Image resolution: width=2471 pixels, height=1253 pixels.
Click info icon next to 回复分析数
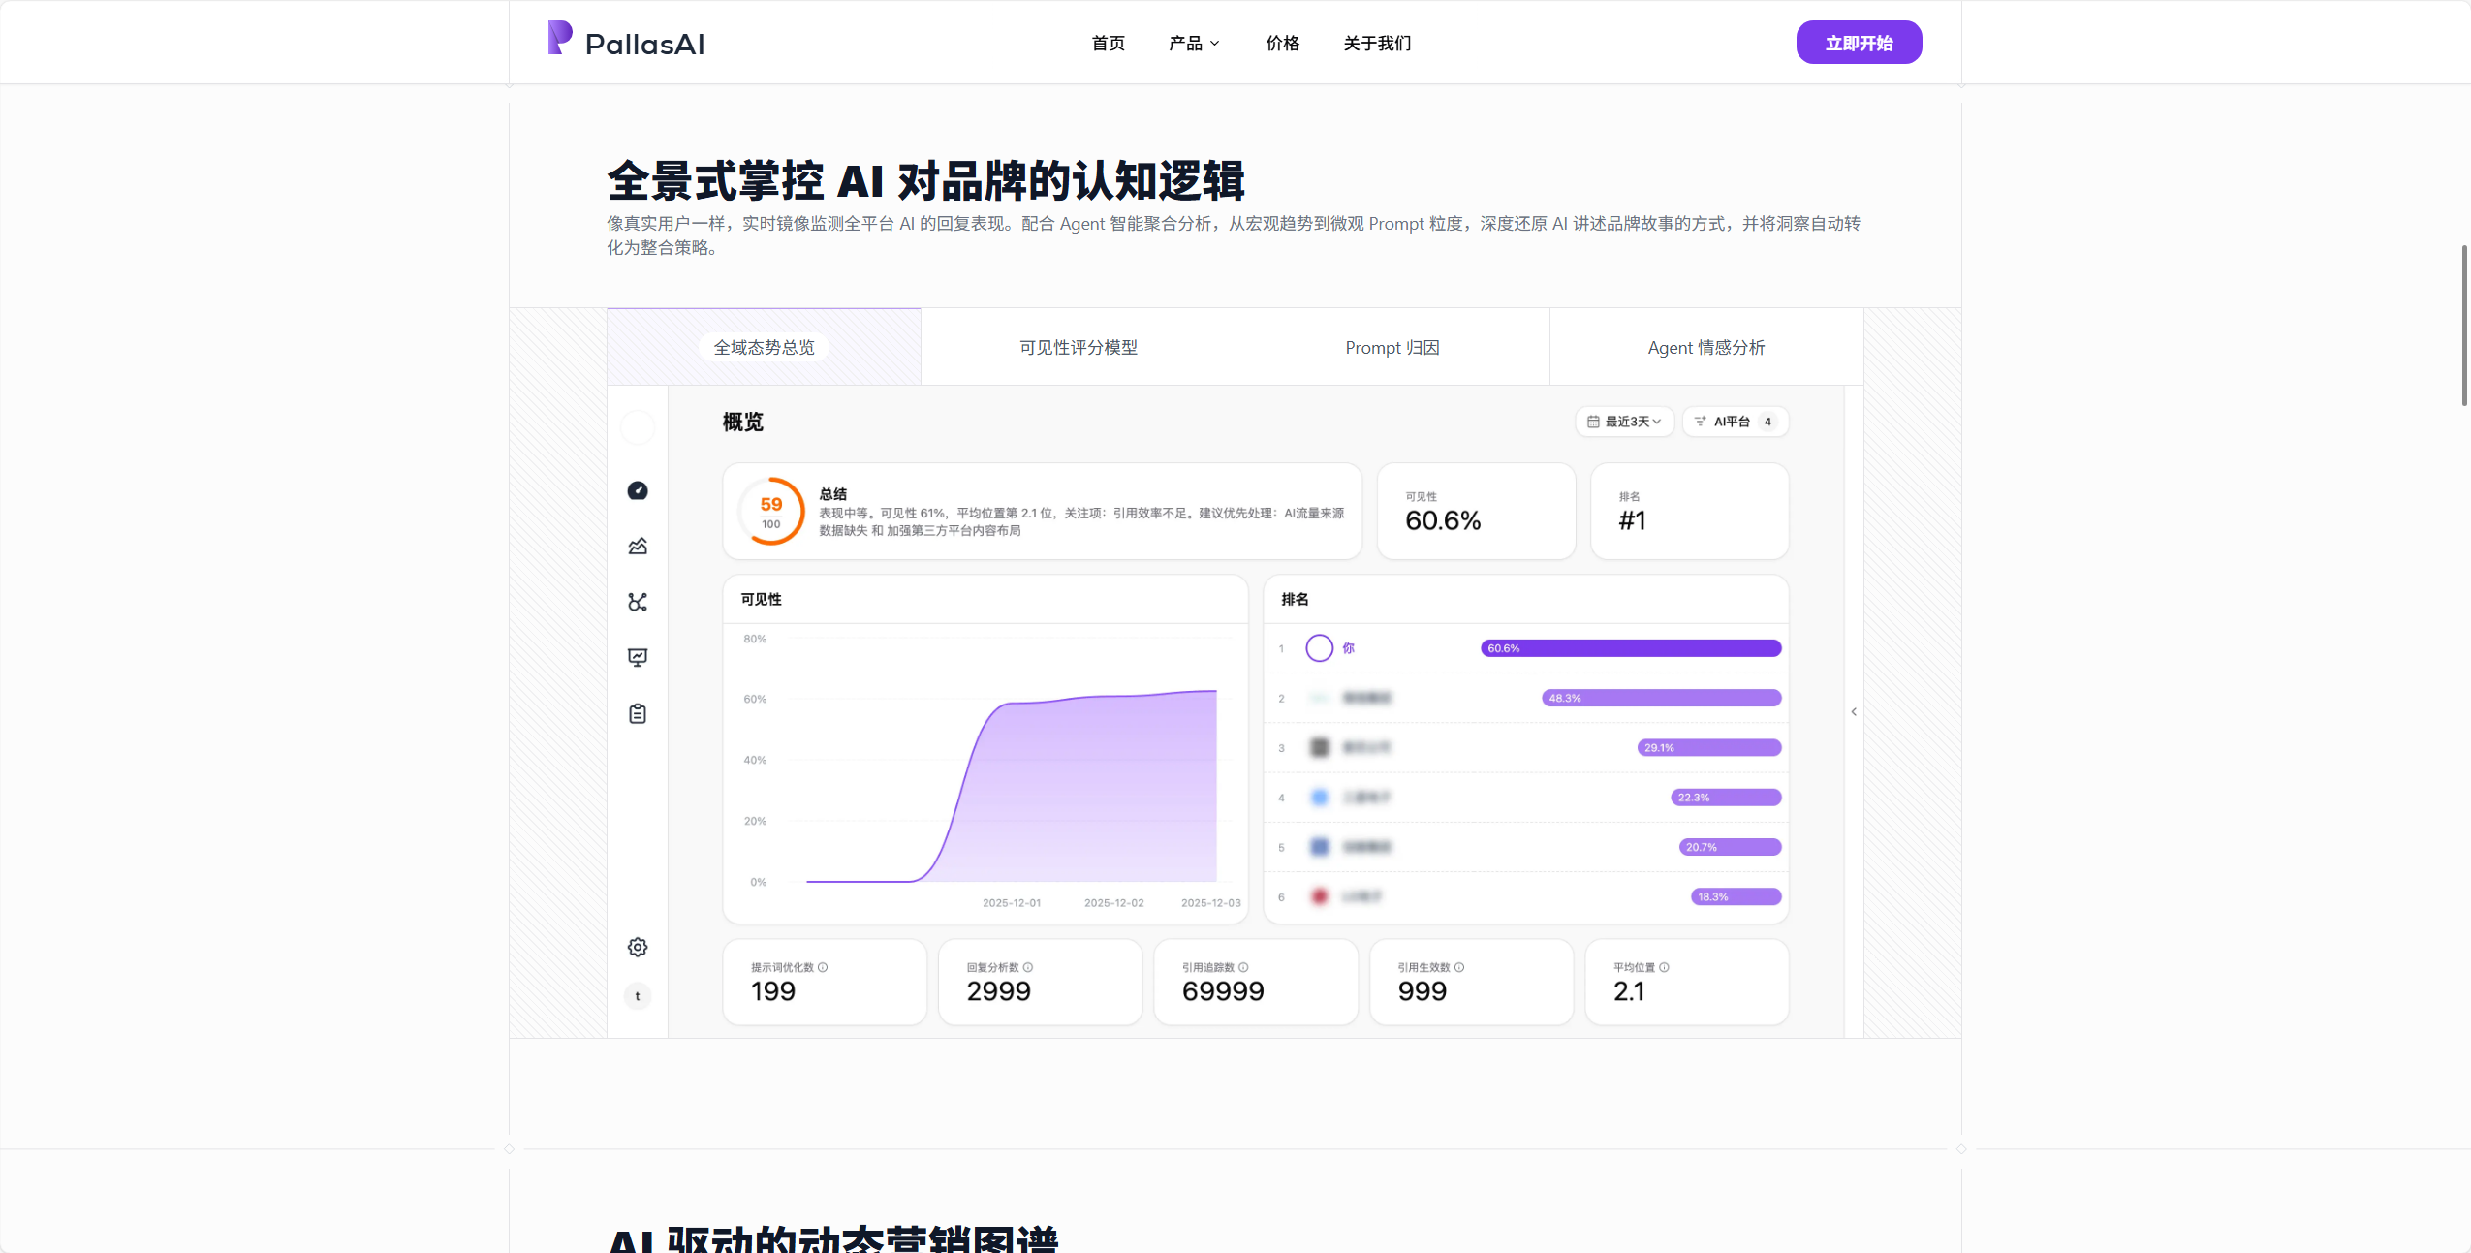1028,967
